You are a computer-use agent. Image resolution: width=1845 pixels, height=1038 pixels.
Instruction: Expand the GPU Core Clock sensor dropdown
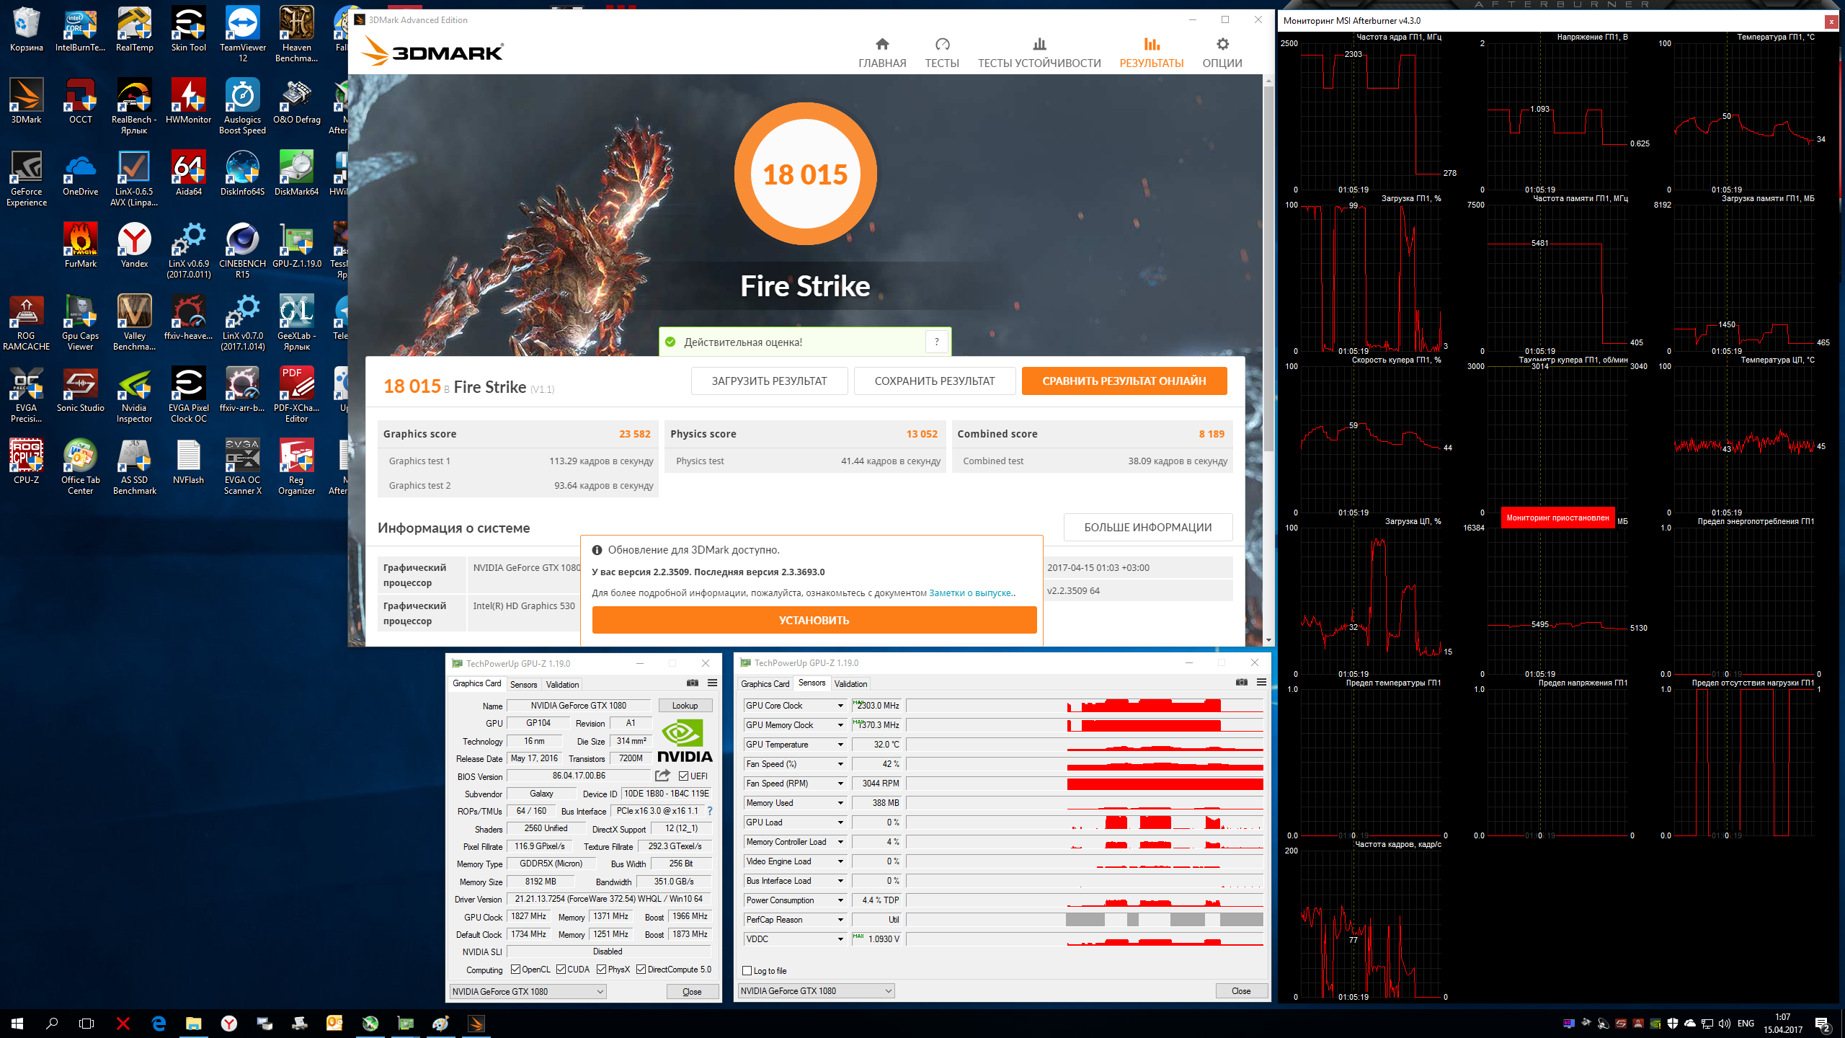(840, 706)
